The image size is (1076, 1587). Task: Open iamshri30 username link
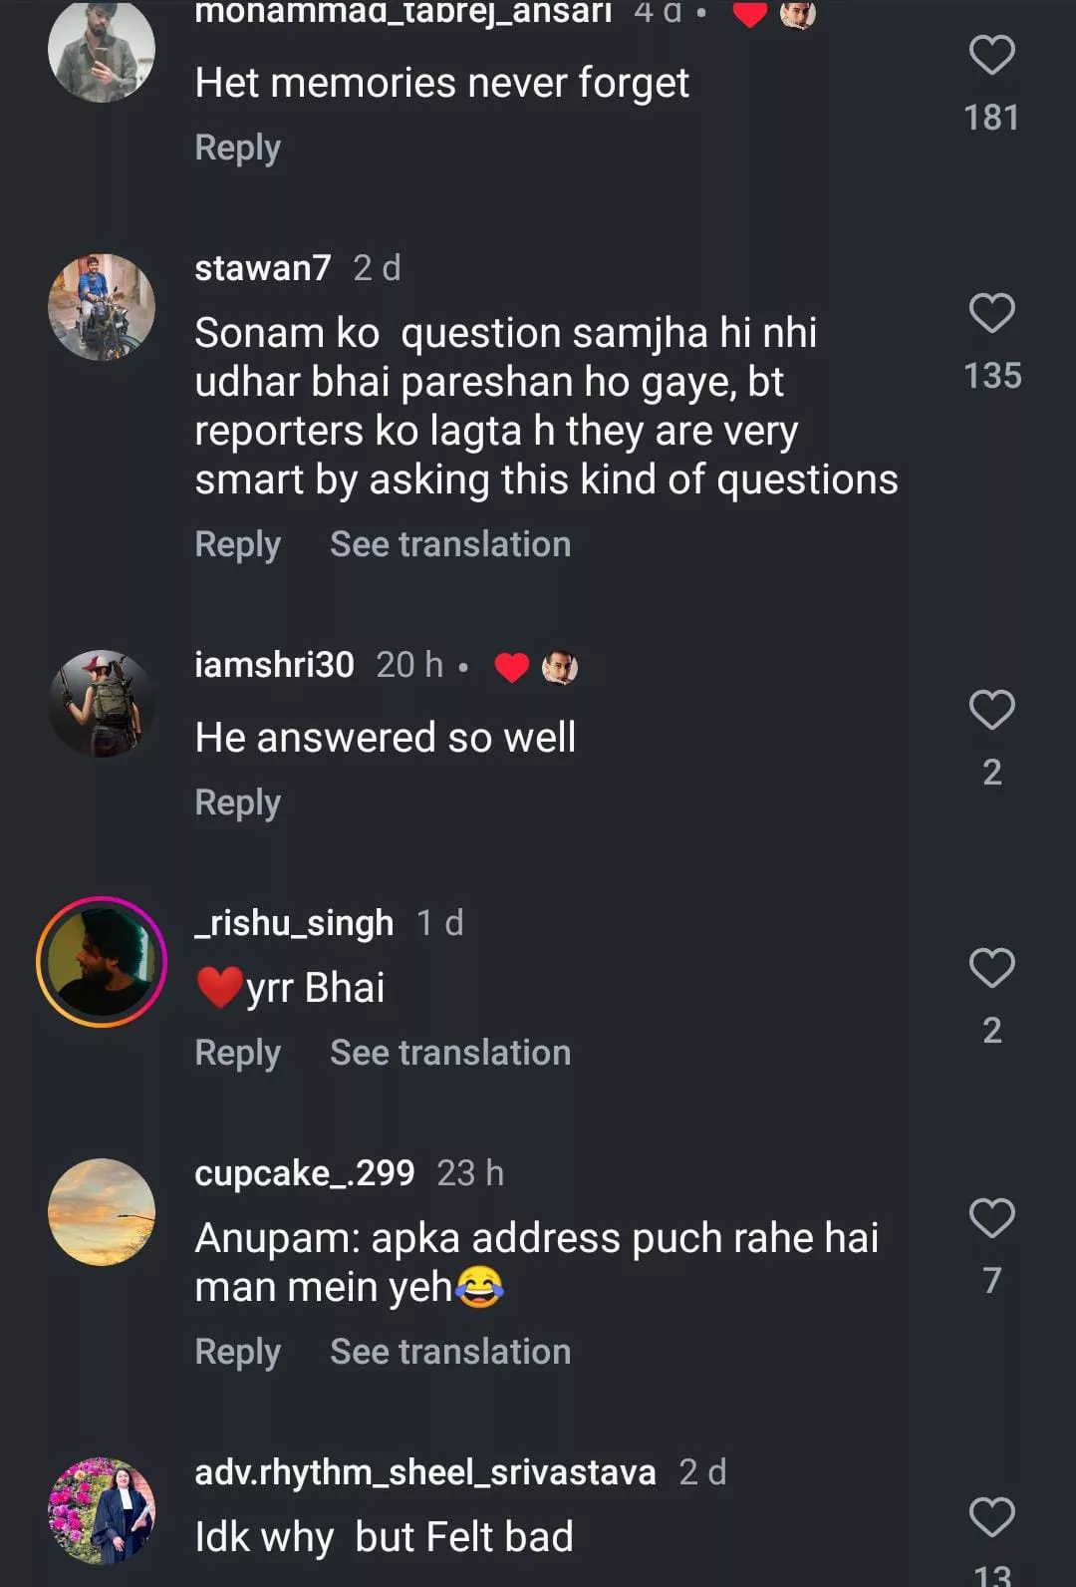[x=274, y=665]
